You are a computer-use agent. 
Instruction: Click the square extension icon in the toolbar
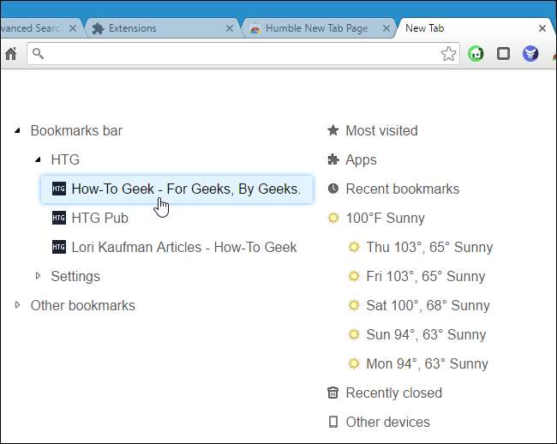point(504,54)
